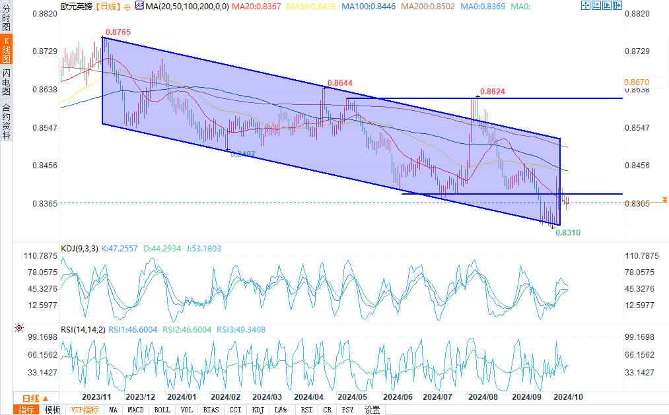
Task: Click the RSI3:49.3408 value
Action: (x=241, y=330)
